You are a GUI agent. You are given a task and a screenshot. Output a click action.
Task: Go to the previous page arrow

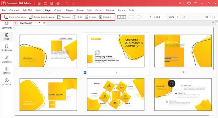[x=146, y=17]
